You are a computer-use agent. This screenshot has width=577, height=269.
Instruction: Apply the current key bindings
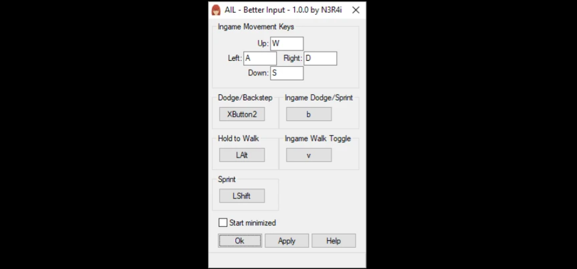286,240
